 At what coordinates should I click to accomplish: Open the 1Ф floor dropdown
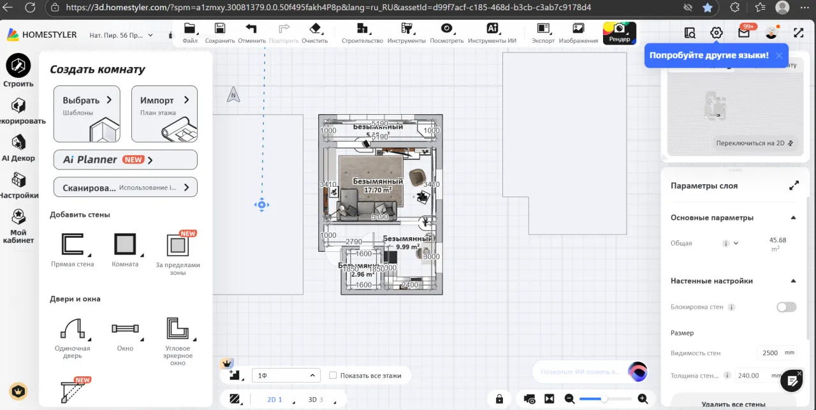(x=286, y=376)
